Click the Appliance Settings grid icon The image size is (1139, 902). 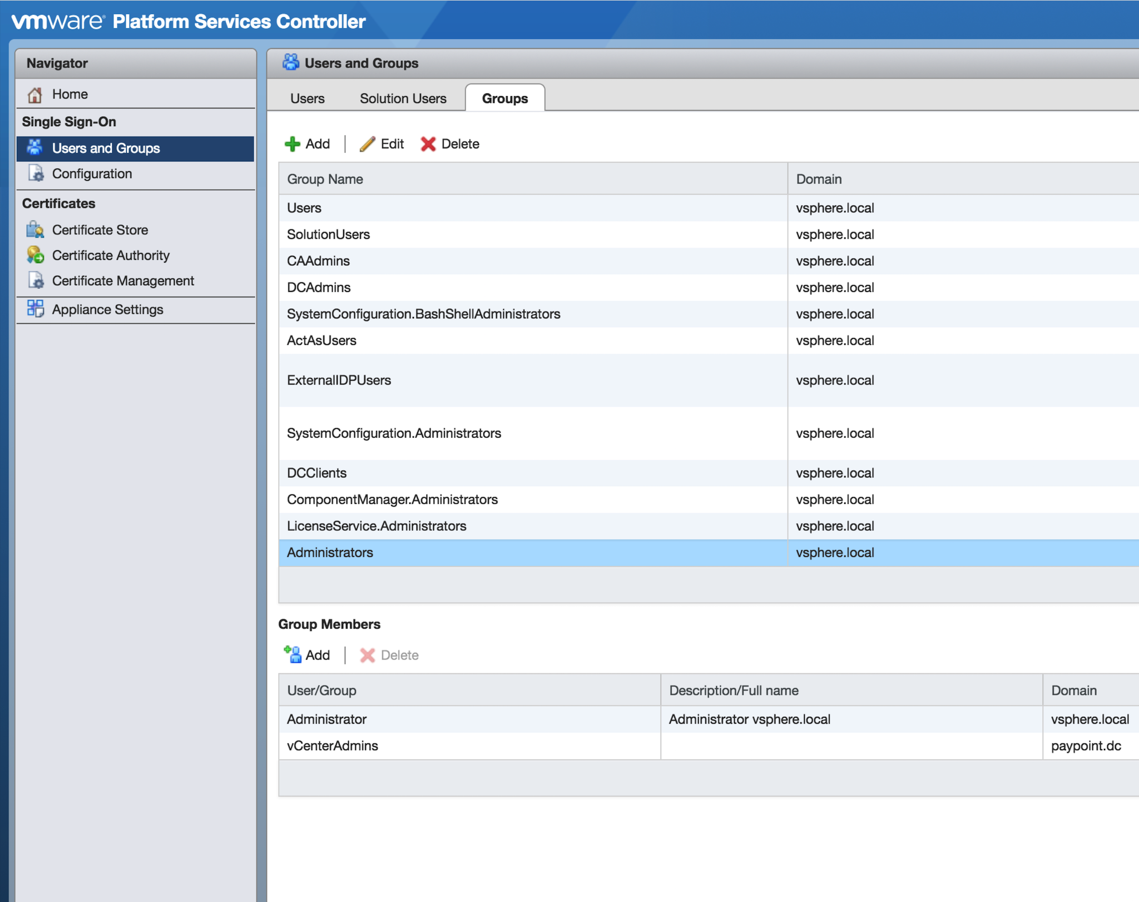(x=35, y=309)
